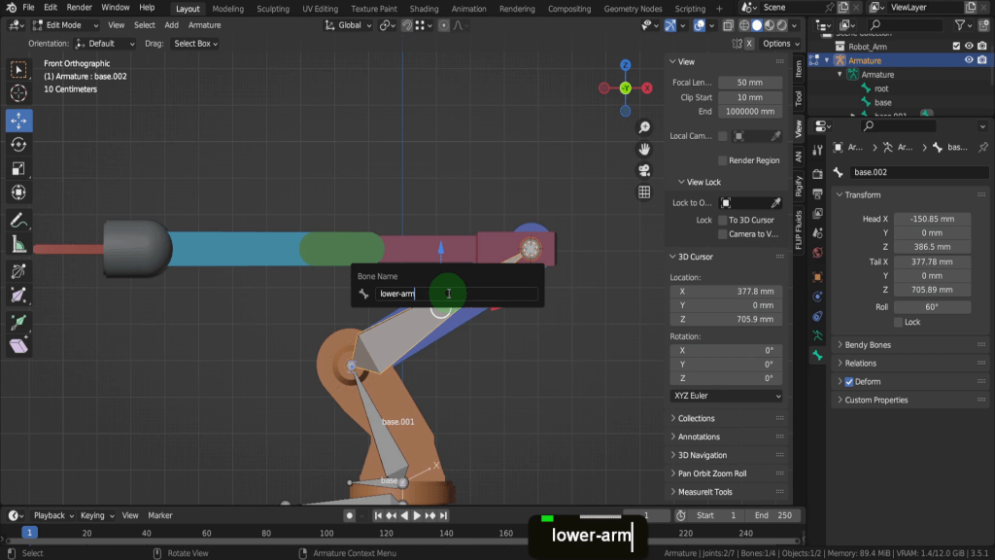Choose the Annotate pencil tool
This screenshot has width=995, height=560.
coord(18,220)
